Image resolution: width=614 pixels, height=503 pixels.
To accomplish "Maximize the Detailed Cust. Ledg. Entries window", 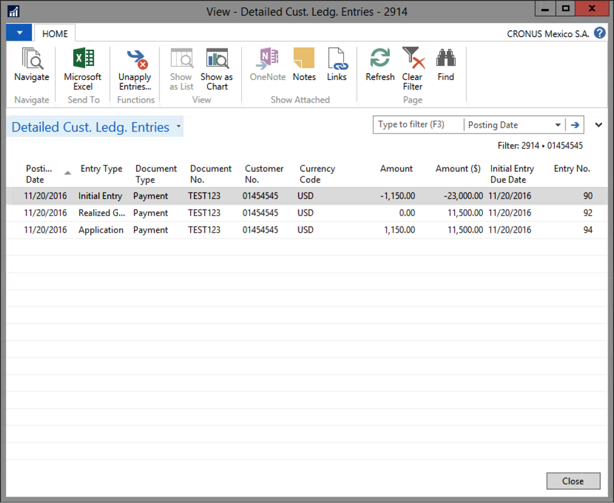I will click(x=566, y=9).
